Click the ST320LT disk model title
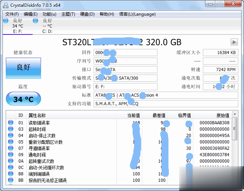Image resolution: width=244 pixels, height=191 pixels. [x=122, y=42]
